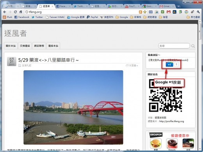Open the 5/29 cycling trip post title

pyautogui.click(x=48, y=60)
